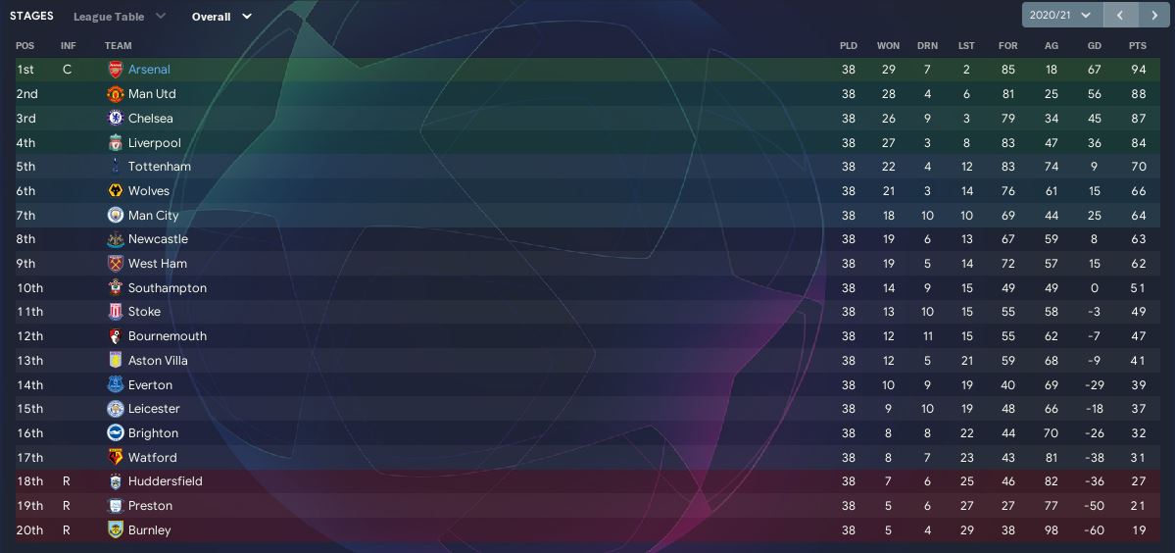The image size is (1175, 553).
Task: Open the Newcastle team link
Action: click(x=158, y=239)
